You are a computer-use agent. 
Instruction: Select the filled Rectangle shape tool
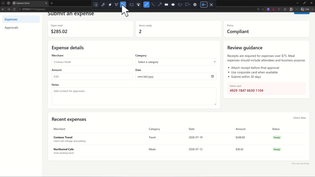pos(166,5)
